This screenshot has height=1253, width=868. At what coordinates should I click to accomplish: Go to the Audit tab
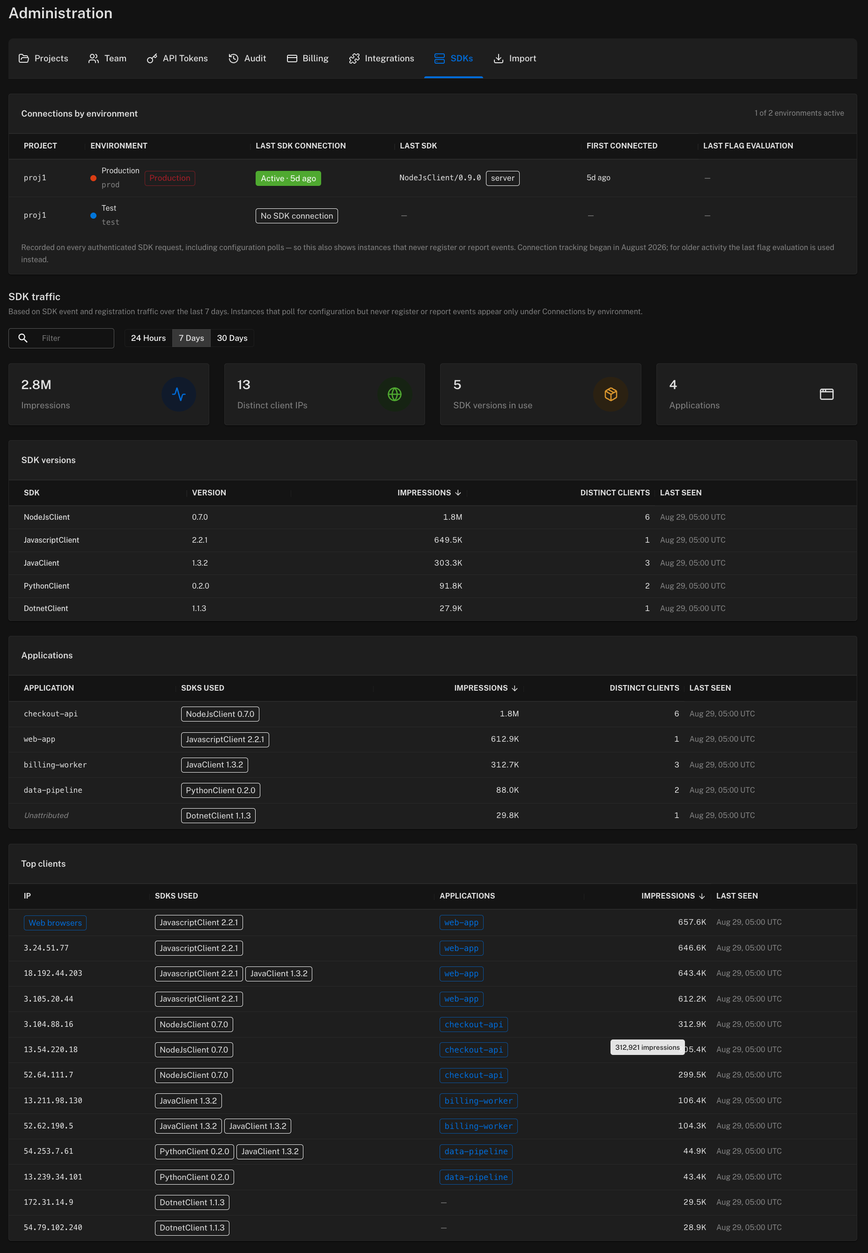pos(247,58)
